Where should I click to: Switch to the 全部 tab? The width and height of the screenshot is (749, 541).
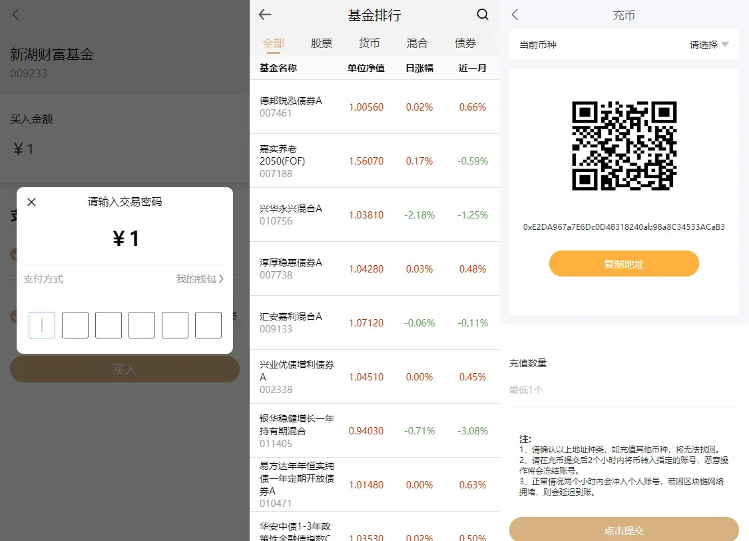tap(274, 43)
